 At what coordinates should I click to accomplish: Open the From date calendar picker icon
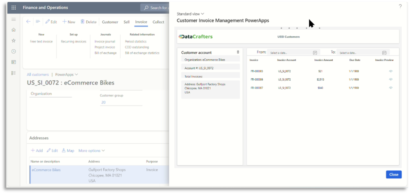315,53
